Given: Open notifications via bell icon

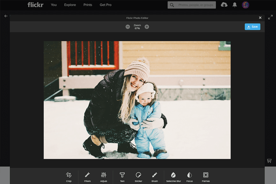Looking at the screenshot, I should pos(235,5).
